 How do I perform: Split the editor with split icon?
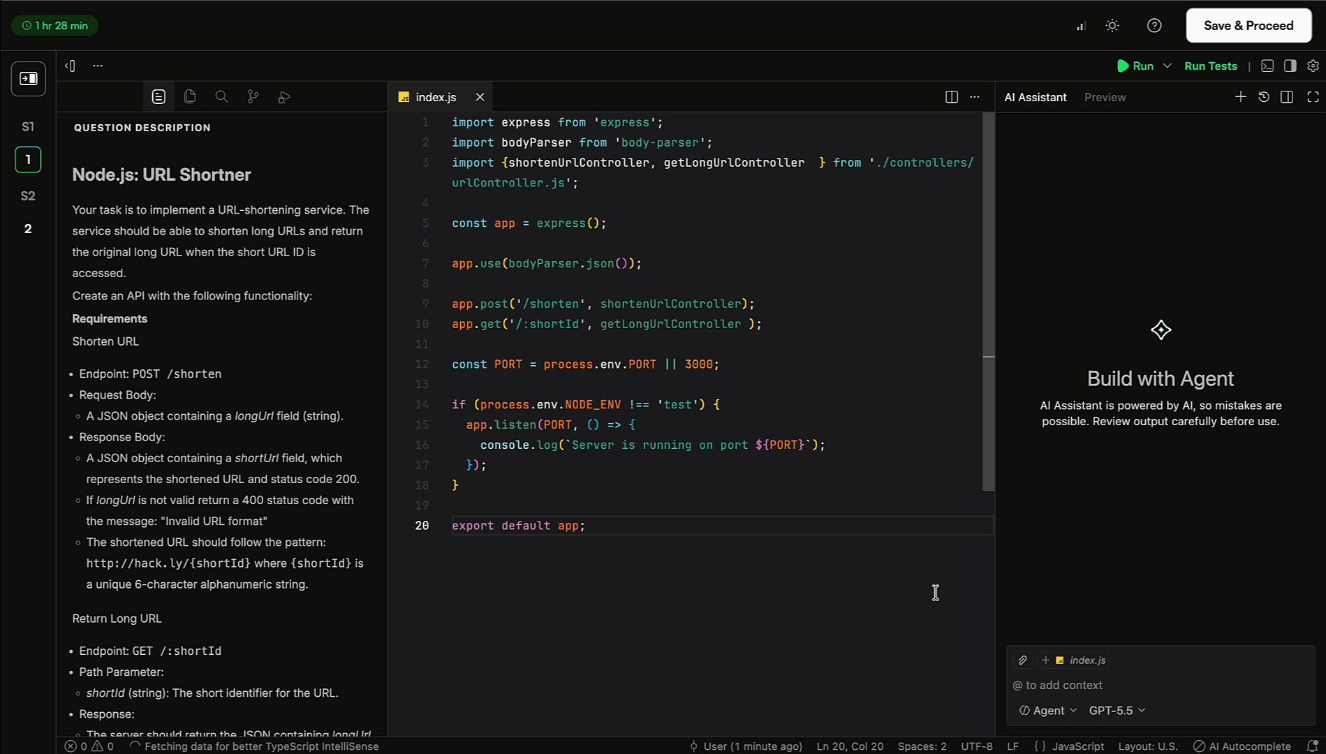[x=952, y=97]
